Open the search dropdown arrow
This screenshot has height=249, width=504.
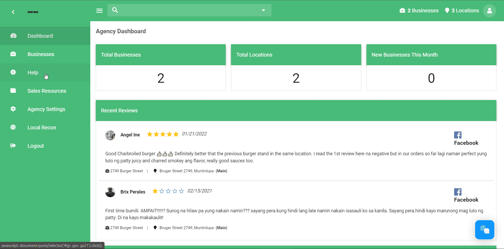pos(263,10)
